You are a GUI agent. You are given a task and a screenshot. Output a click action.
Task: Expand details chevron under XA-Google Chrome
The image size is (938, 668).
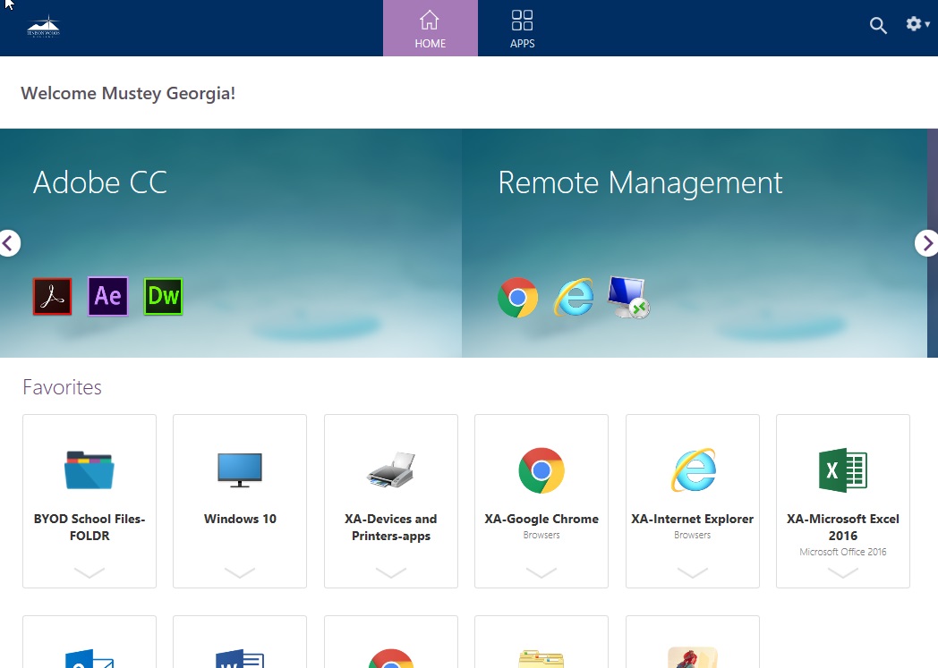[541, 572]
